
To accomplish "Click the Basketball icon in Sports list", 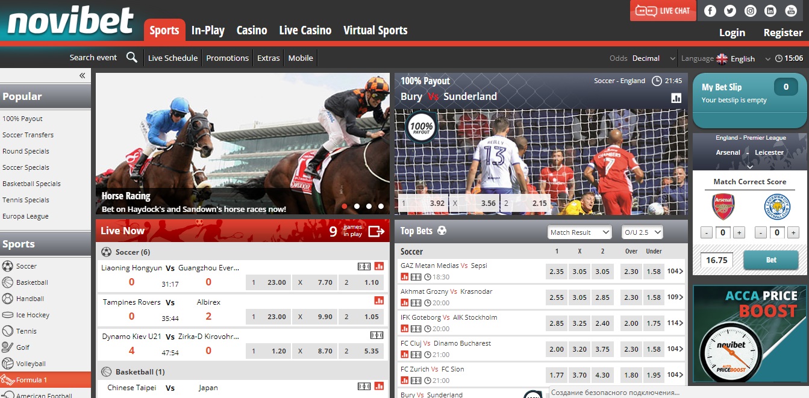I will 8,282.
